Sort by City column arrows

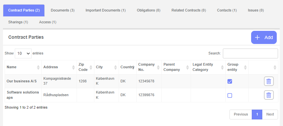[116, 67]
